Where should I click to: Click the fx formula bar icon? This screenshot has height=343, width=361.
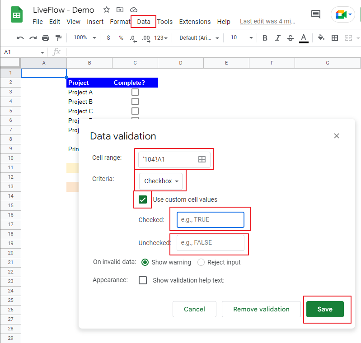pos(56,52)
